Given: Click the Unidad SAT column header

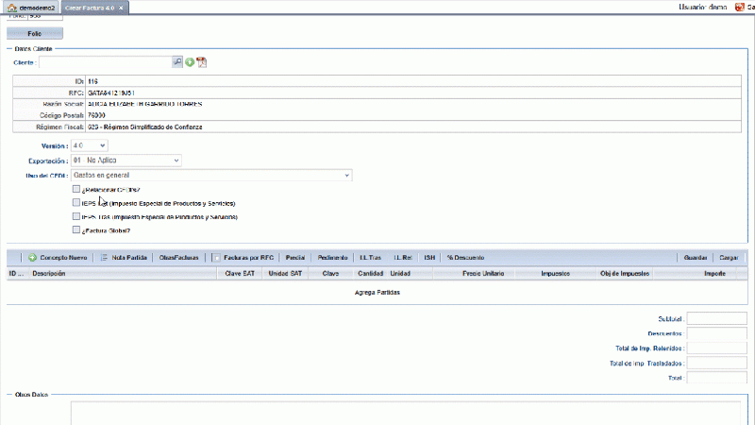Looking at the screenshot, I should [x=285, y=273].
